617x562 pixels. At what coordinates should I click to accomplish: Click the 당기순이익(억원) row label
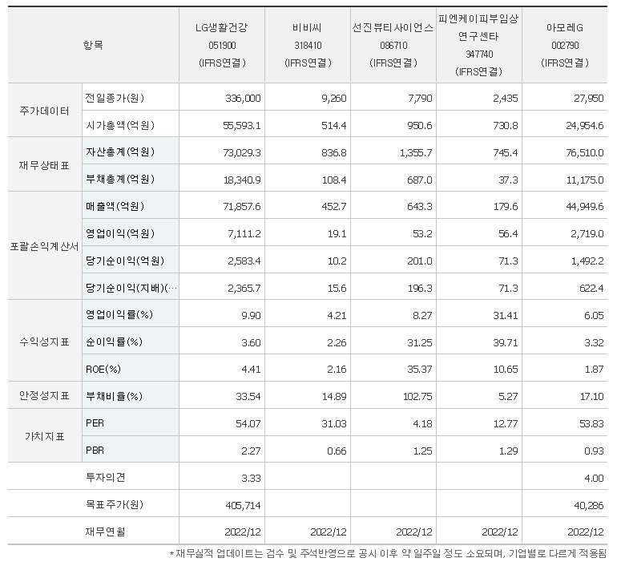point(125,261)
